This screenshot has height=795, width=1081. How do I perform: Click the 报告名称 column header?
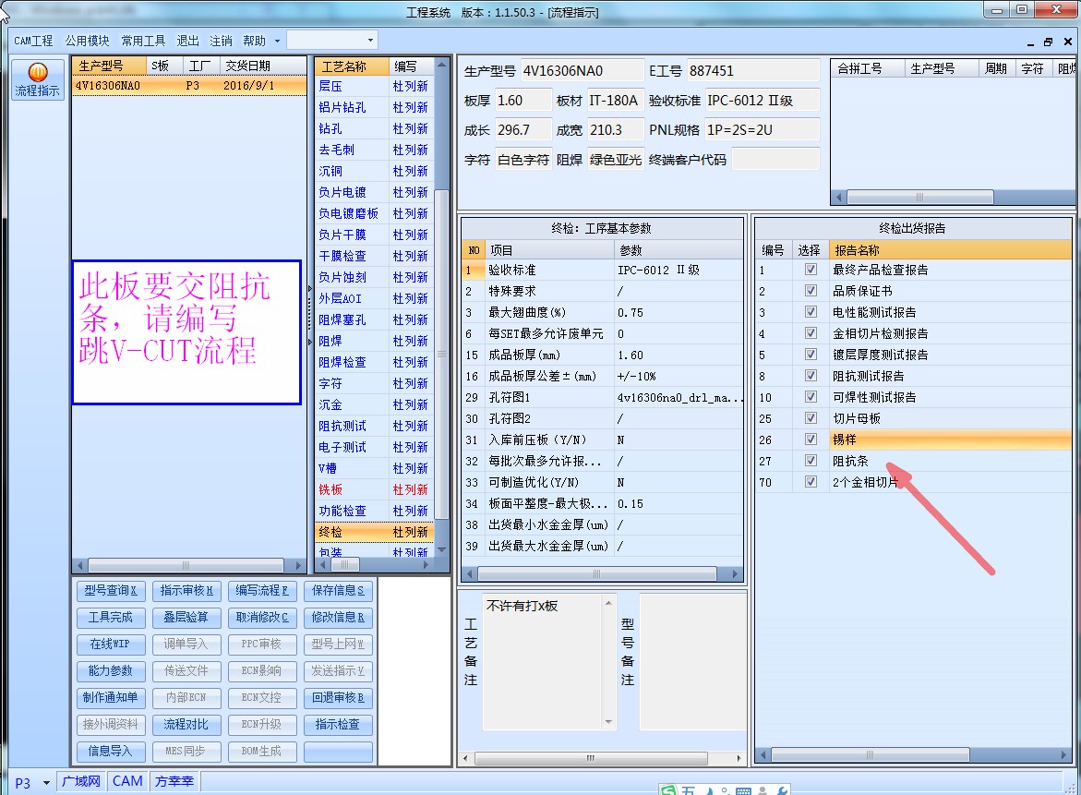tap(950, 249)
